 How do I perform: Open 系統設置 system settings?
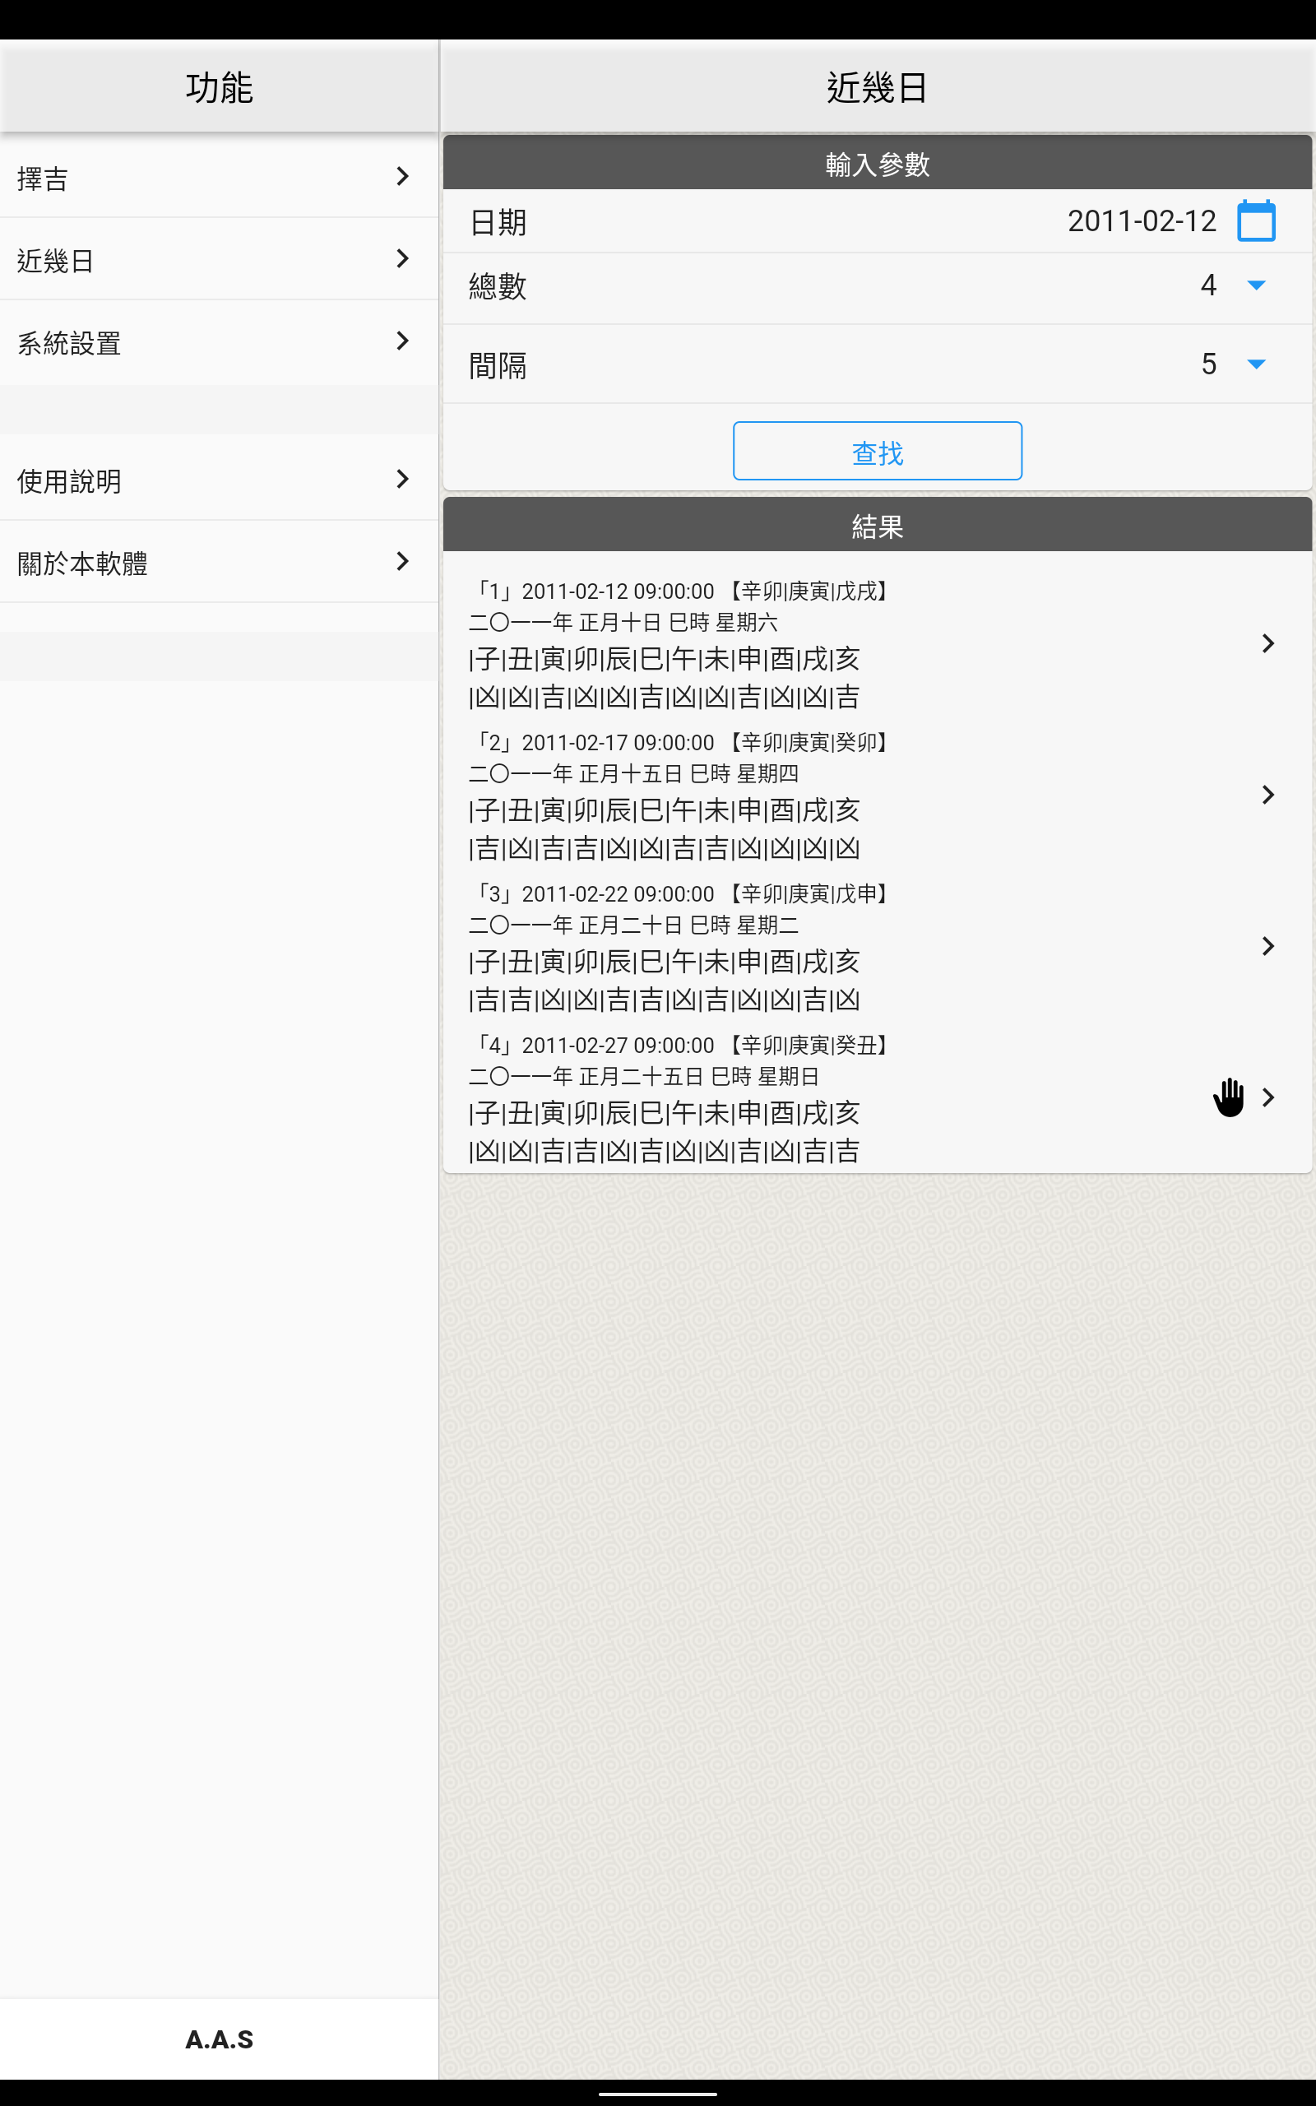[x=219, y=341]
